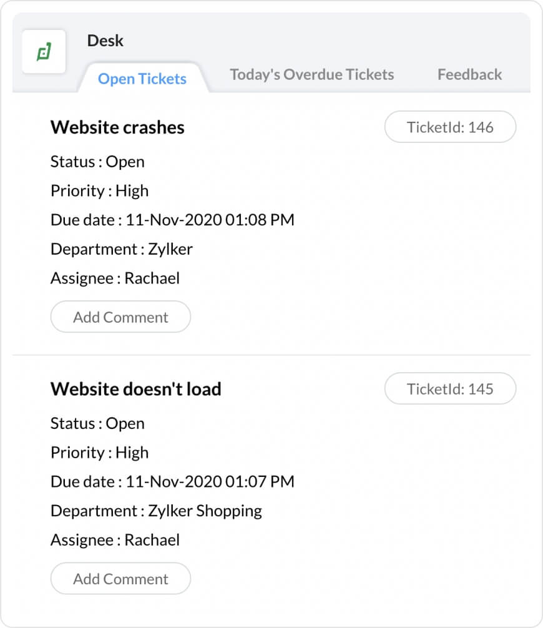Viewport: 543px width, 628px height.
Task: Click the green Desk logo icon
Action: click(x=43, y=52)
